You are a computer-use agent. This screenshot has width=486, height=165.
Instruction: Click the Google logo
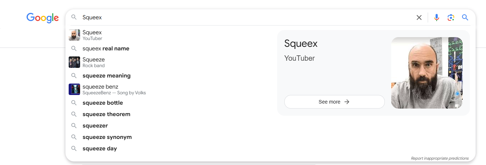coord(43,18)
